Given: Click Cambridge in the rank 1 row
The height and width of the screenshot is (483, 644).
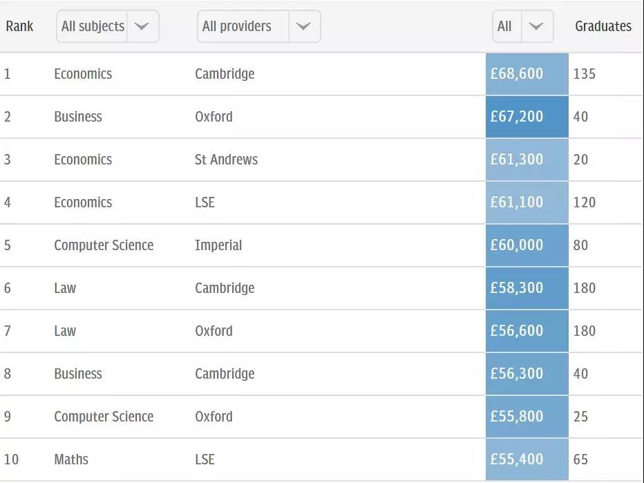Looking at the screenshot, I should (225, 74).
